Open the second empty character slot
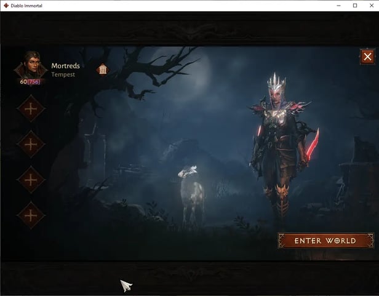This screenshot has height=296, width=379. coord(31,144)
